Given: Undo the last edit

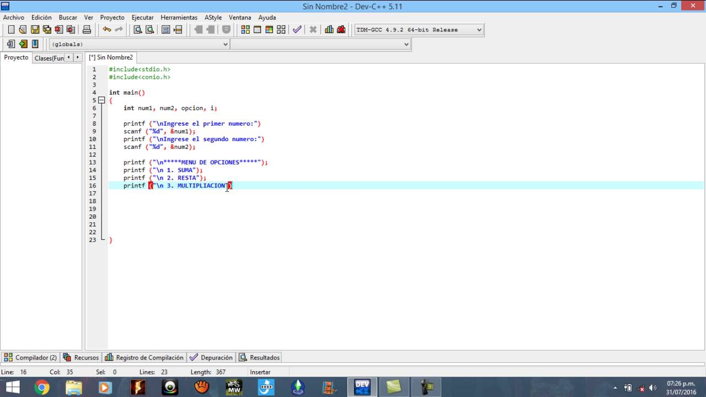Looking at the screenshot, I should point(107,30).
